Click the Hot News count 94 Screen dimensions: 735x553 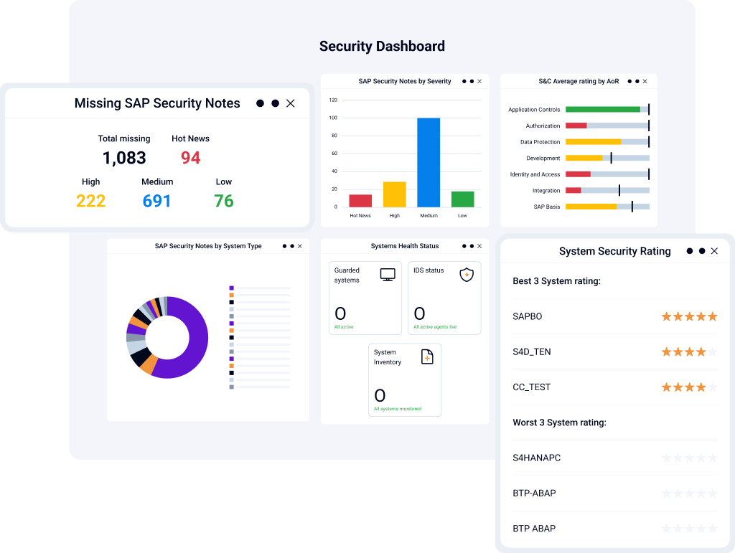tap(191, 159)
